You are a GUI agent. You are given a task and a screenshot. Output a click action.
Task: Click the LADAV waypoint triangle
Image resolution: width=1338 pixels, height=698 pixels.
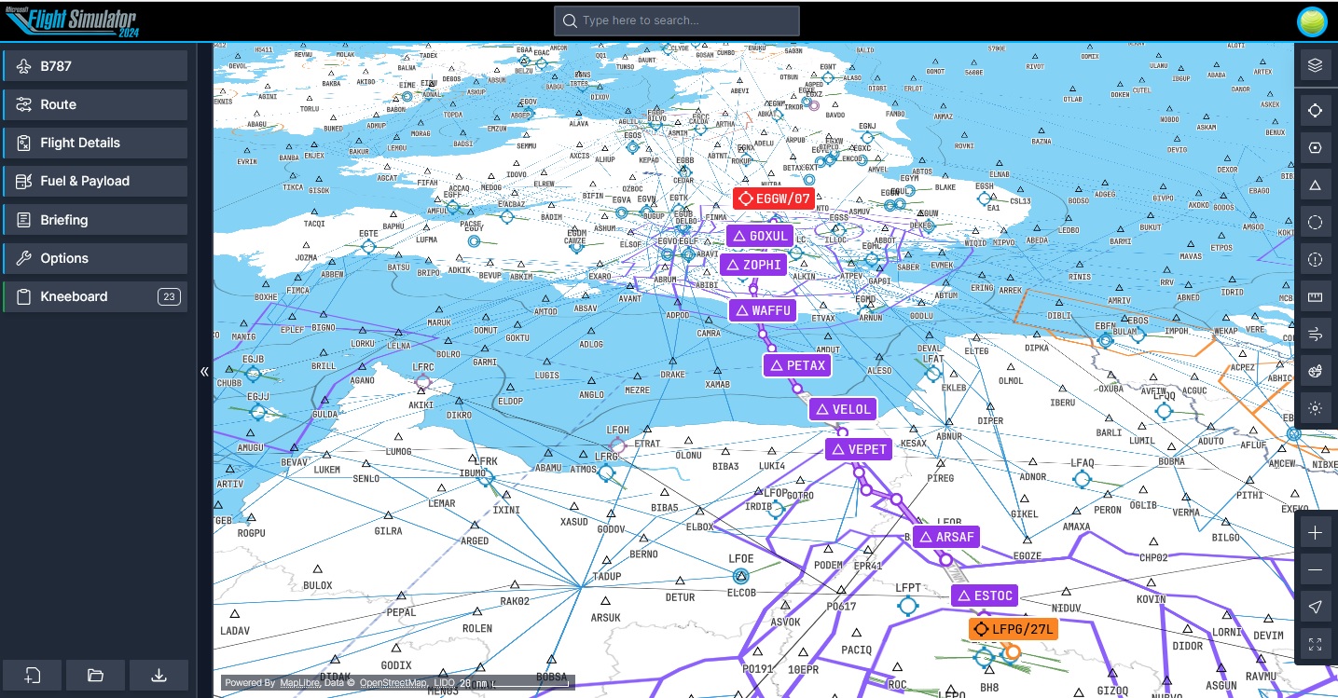tap(234, 614)
